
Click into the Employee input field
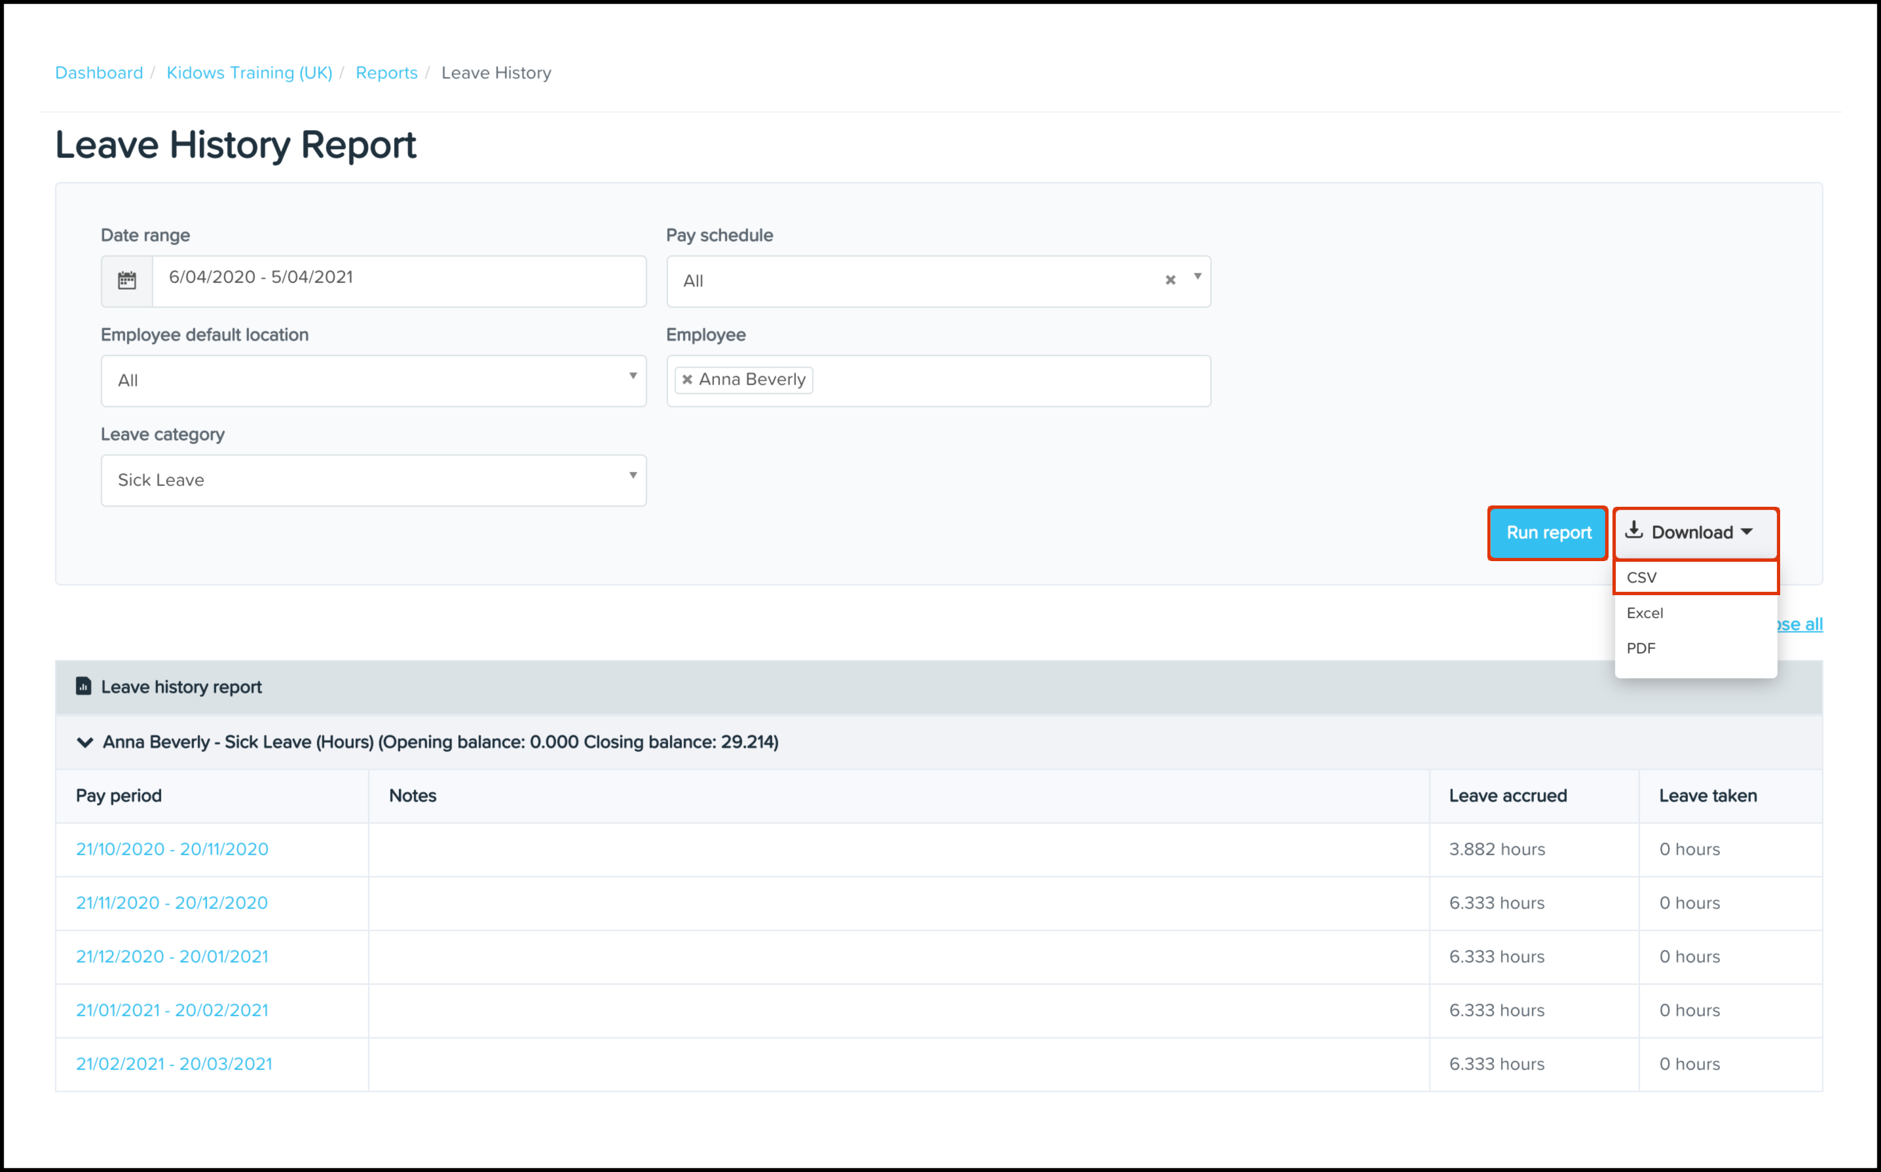coord(1008,380)
